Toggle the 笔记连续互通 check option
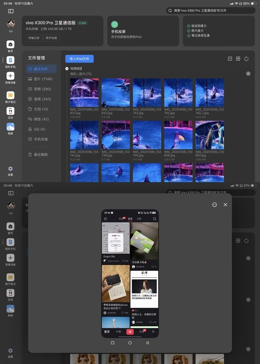This screenshot has height=364, width=260. coord(189,35)
